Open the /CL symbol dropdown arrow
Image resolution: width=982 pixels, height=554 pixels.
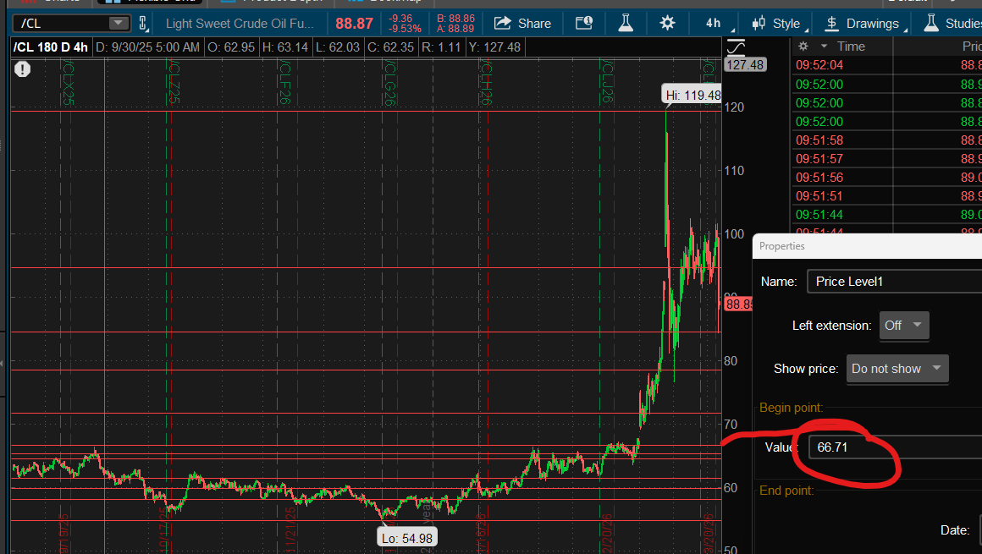click(117, 23)
